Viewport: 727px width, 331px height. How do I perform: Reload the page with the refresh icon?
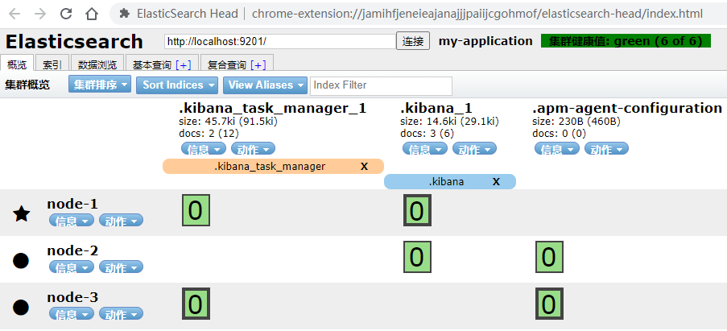(x=66, y=14)
